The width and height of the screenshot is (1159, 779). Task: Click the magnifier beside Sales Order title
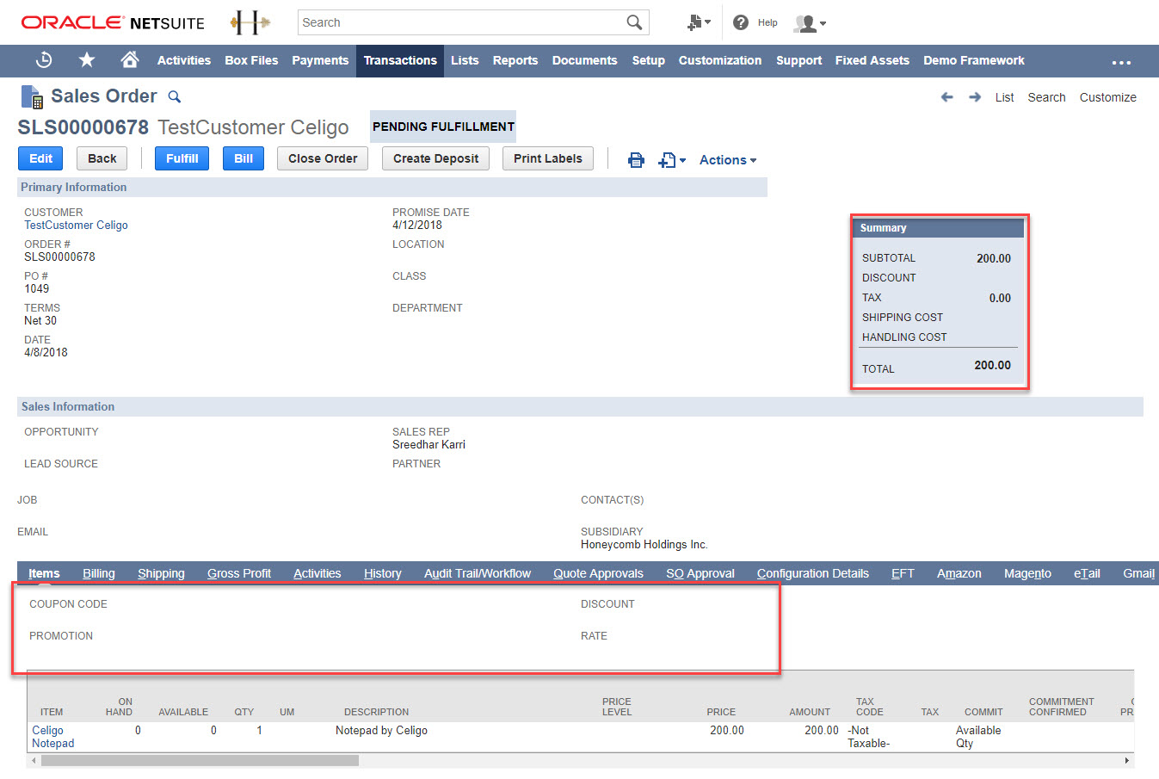tap(174, 96)
